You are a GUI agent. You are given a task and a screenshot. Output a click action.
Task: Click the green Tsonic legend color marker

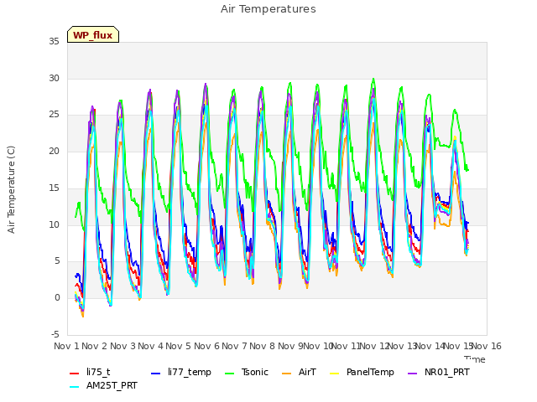click(x=230, y=374)
